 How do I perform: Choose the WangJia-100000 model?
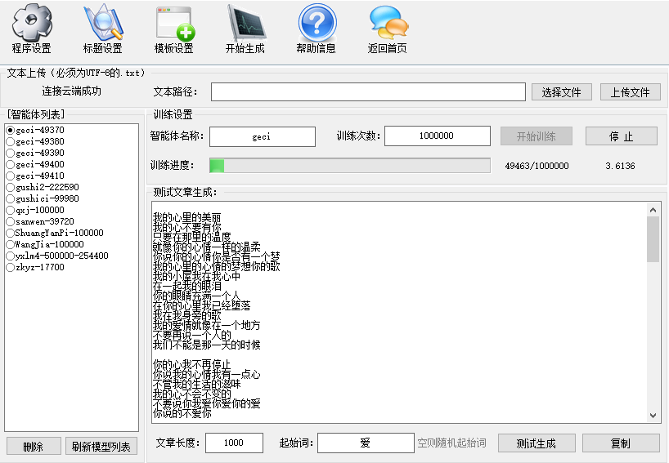11,244
